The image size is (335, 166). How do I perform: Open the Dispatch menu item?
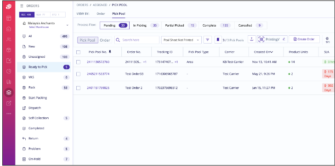(44, 108)
